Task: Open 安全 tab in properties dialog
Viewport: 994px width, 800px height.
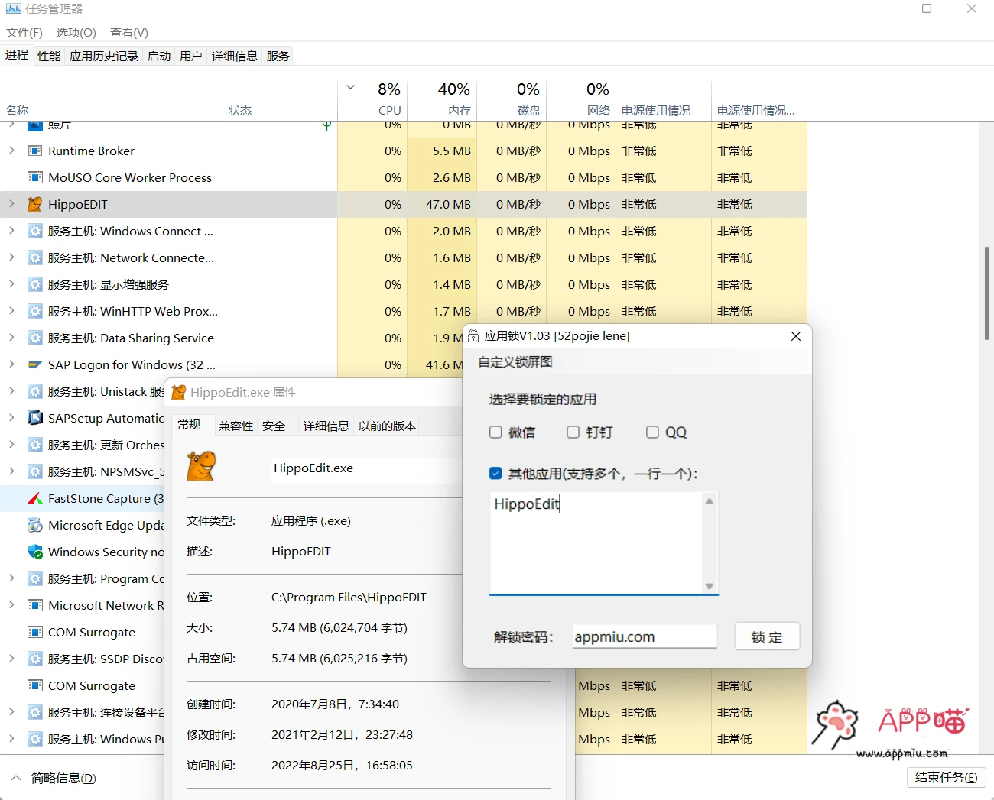Action: pyautogui.click(x=274, y=426)
